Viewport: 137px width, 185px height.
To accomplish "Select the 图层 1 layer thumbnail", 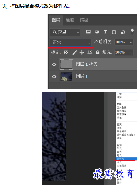I will [x=67, y=76].
